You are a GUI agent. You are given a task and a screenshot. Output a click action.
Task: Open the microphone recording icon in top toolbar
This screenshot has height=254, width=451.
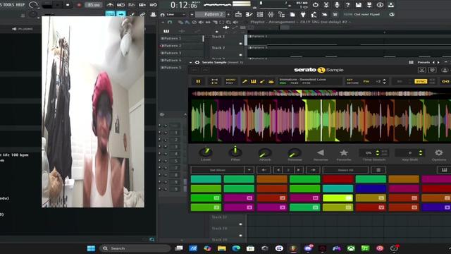(337, 5)
